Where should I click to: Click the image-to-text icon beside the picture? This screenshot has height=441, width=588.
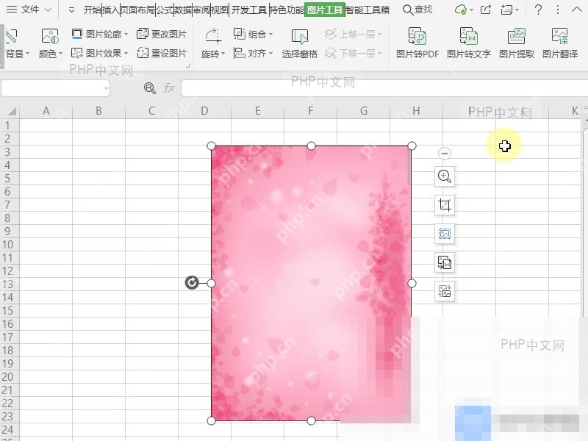pos(445,262)
